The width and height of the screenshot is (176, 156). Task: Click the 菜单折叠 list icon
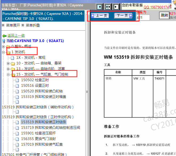[23, 25]
